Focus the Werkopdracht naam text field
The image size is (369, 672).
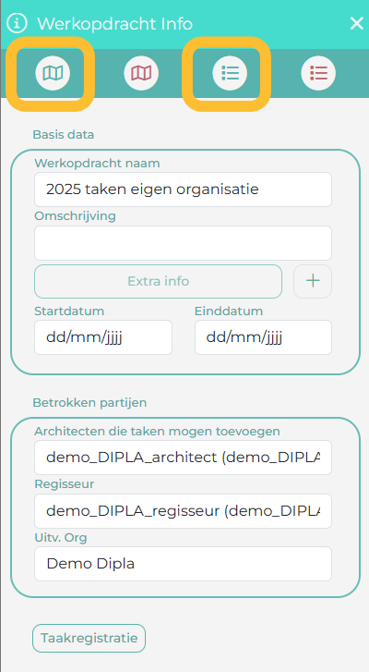[x=183, y=189]
